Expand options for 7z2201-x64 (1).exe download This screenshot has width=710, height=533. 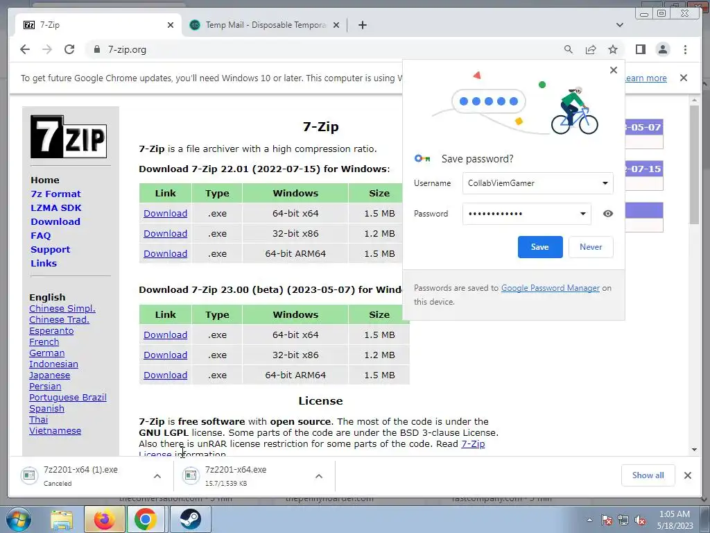pyautogui.click(x=157, y=476)
